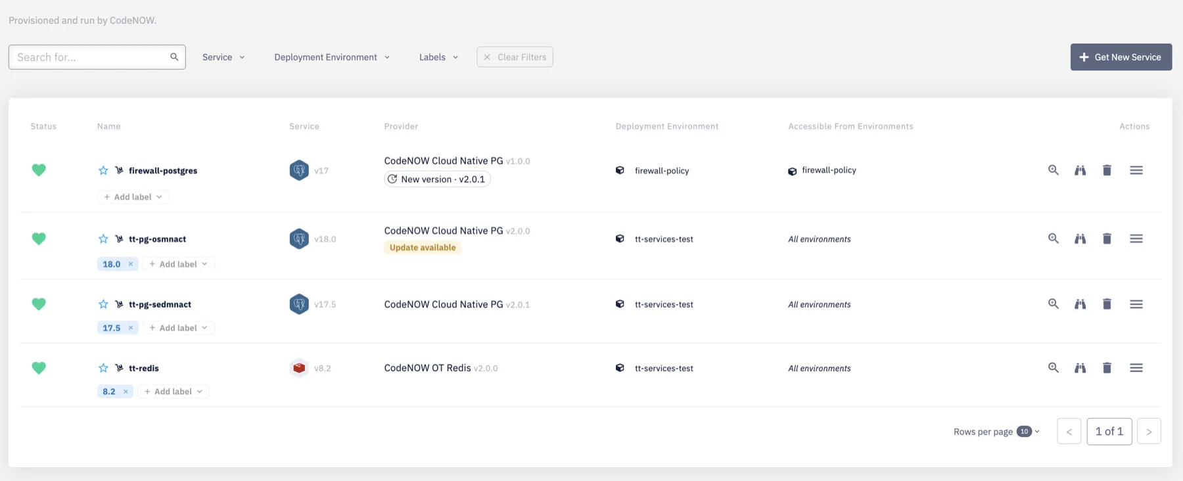1183x481 pixels.
Task: Click binoculars icon for tt-pg-osmnact
Action: [x=1080, y=239]
